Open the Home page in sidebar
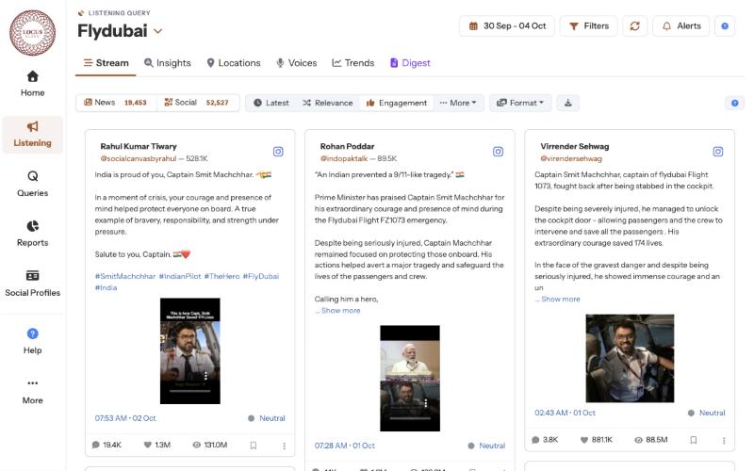This screenshot has height=471, width=754. point(32,83)
